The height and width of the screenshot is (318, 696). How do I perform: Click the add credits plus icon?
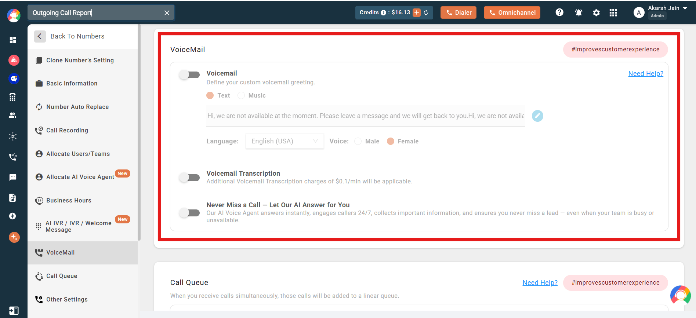coord(417,13)
